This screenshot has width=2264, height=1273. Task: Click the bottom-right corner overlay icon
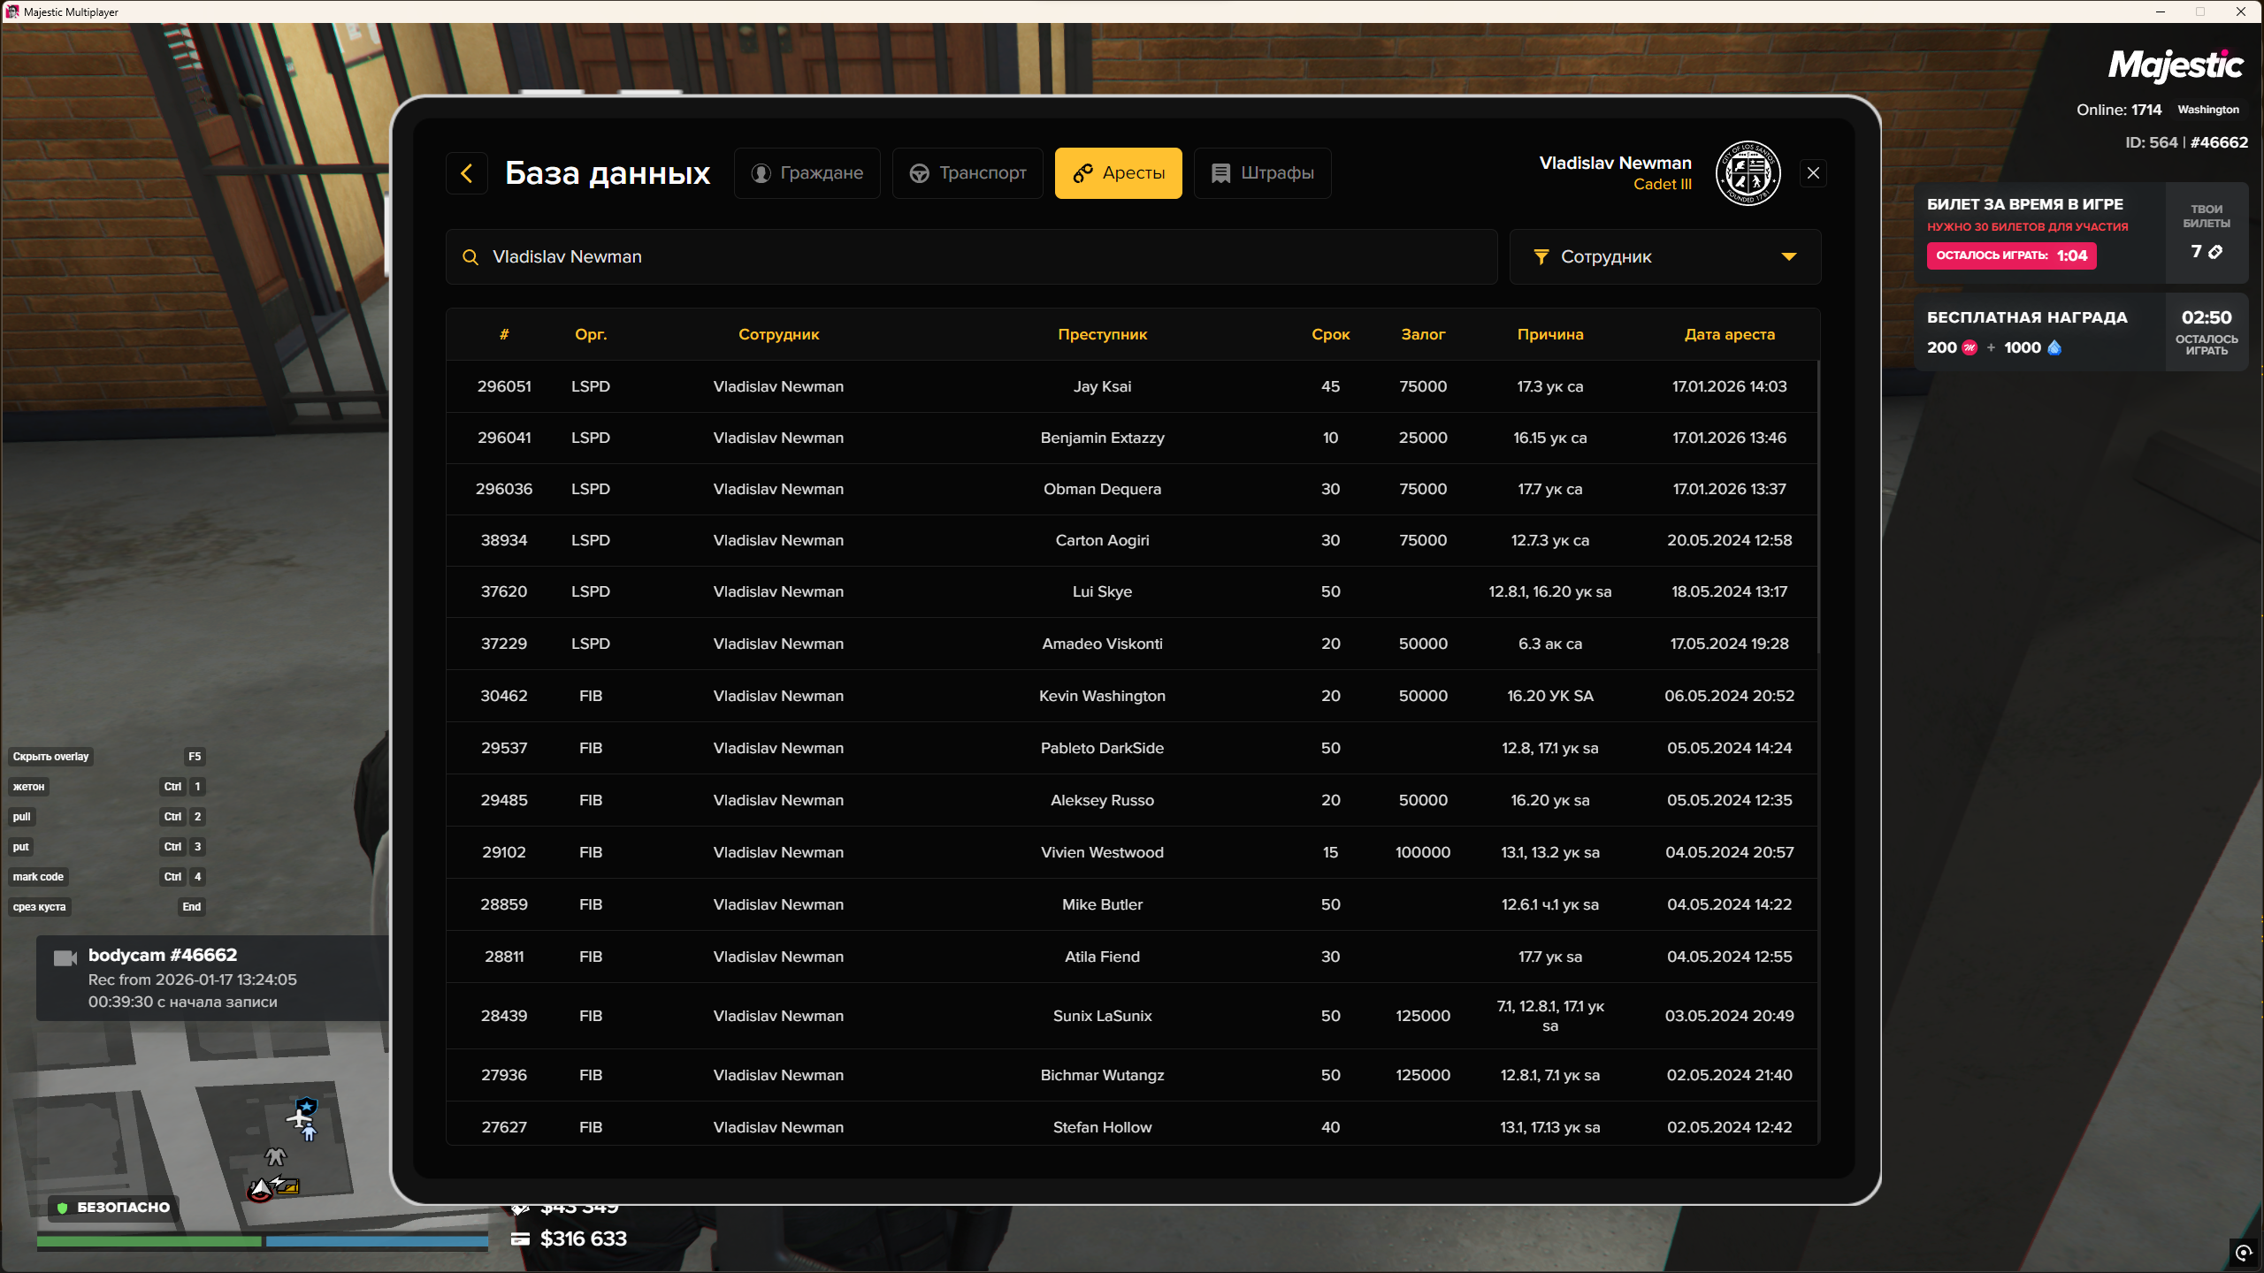(2243, 1252)
